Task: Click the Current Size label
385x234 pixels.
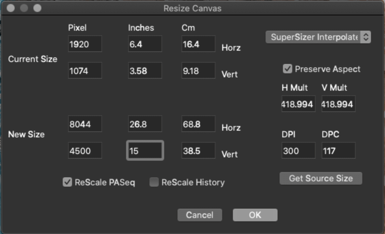Action: (33, 59)
